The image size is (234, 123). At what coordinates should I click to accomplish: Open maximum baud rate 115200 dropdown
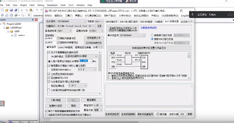tap(96, 31)
